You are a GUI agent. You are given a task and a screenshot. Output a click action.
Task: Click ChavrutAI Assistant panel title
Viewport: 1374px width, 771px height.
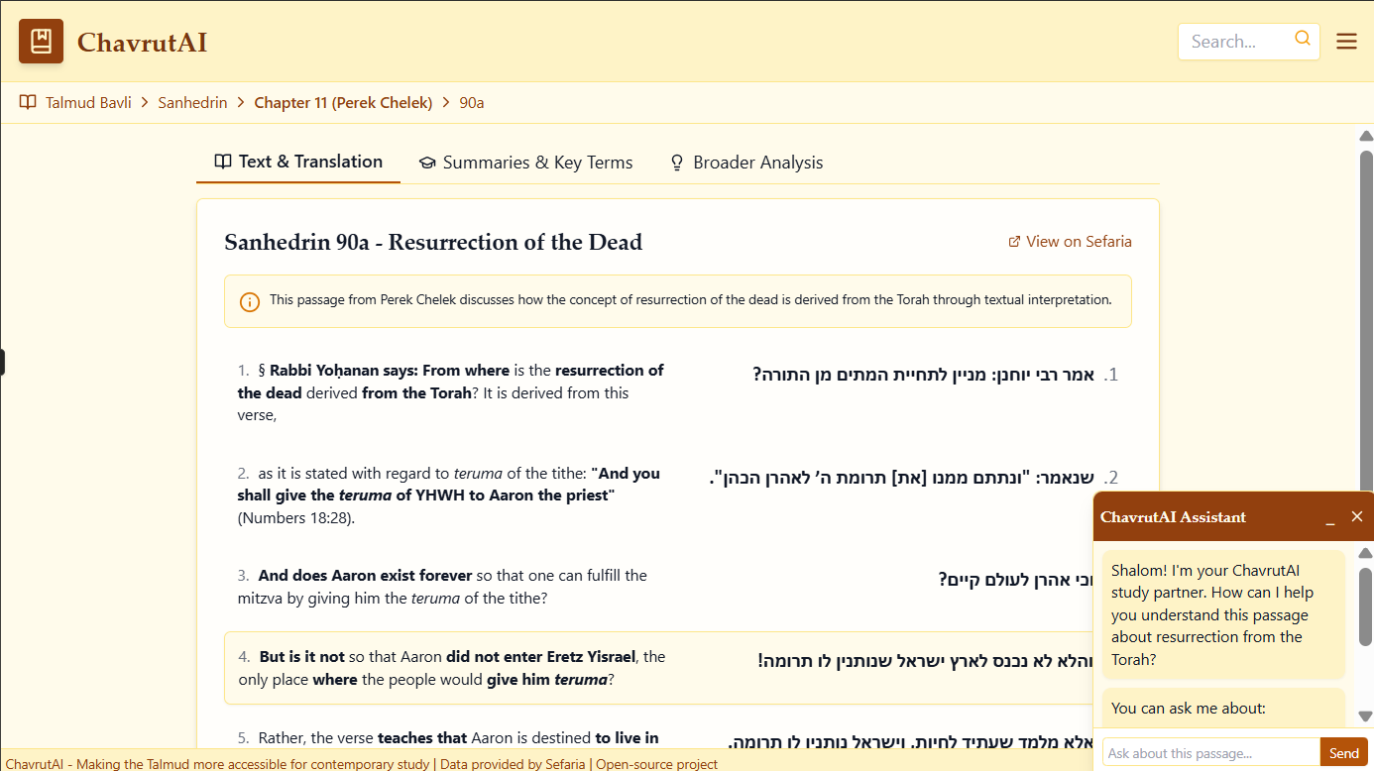tap(1173, 517)
